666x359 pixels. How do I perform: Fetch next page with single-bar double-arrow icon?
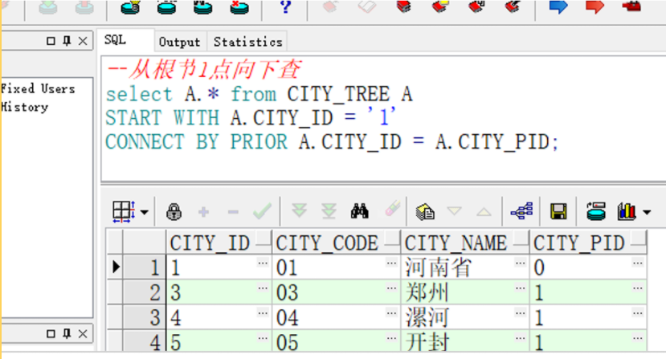click(299, 210)
